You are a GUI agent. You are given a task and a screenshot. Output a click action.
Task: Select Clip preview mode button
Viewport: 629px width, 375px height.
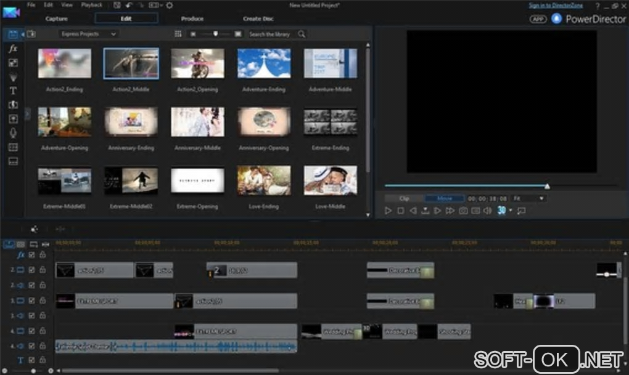pyautogui.click(x=404, y=198)
